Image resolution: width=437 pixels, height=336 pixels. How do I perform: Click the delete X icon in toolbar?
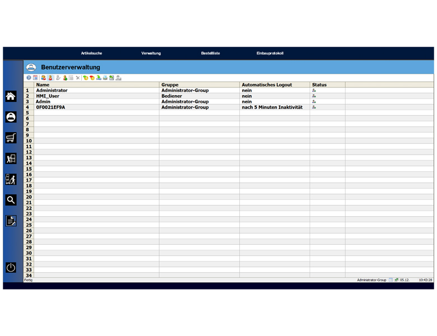pos(78,78)
